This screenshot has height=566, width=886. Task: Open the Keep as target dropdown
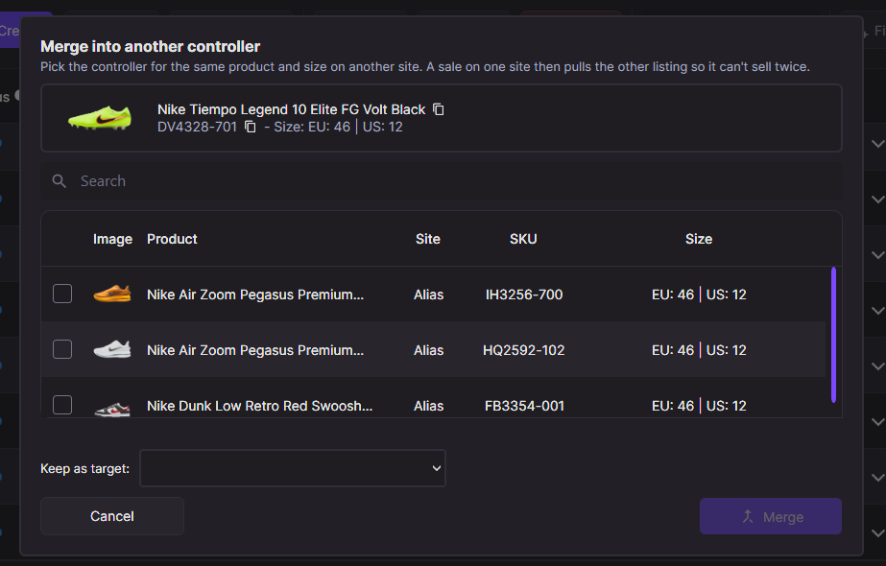pos(293,468)
